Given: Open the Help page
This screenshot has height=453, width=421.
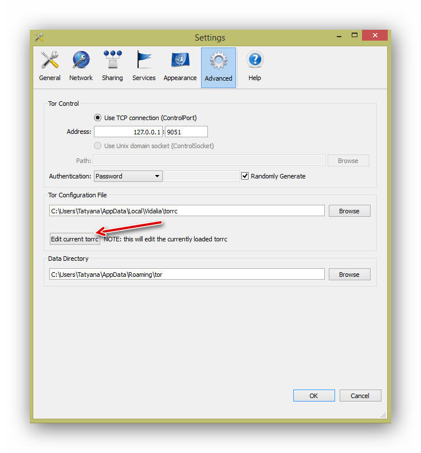Looking at the screenshot, I should click(255, 67).
